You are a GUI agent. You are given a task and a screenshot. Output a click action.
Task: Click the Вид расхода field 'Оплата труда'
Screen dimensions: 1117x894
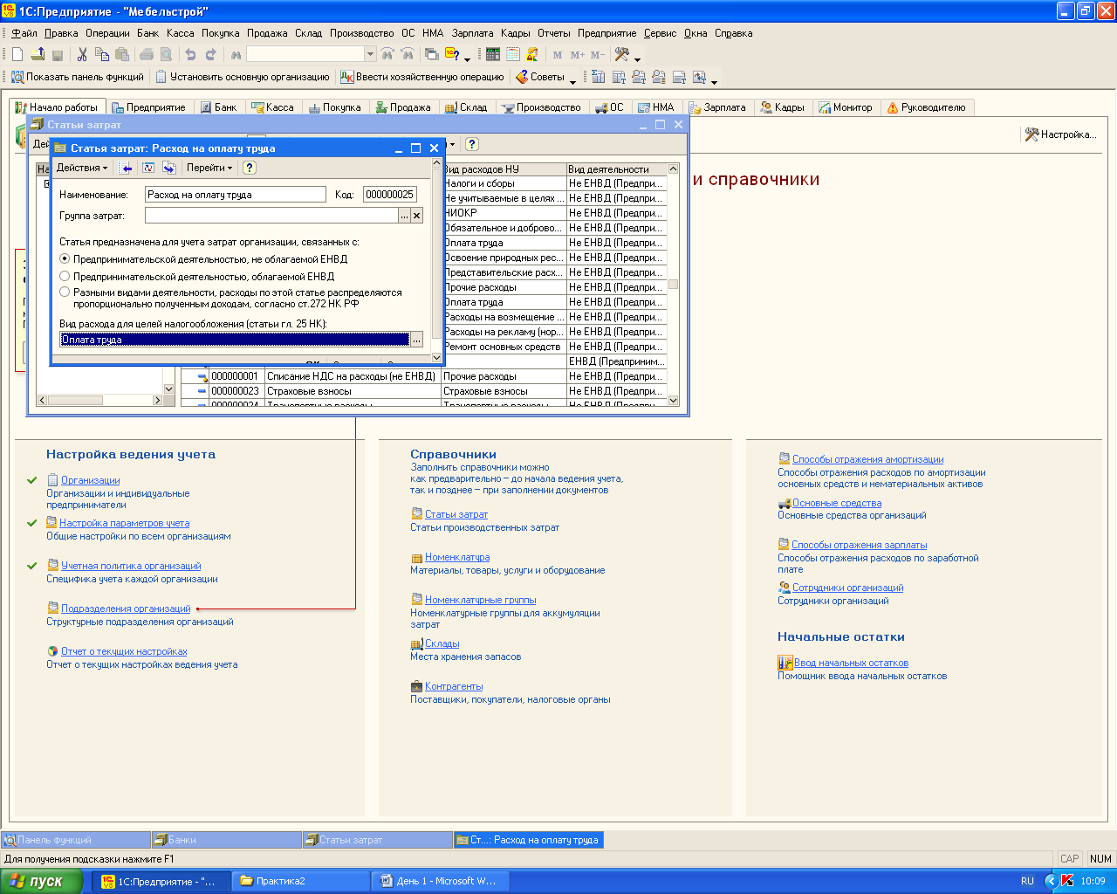point(234,340)
